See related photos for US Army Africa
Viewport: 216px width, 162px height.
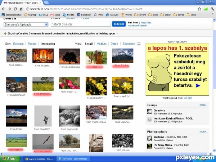(163, 148)
